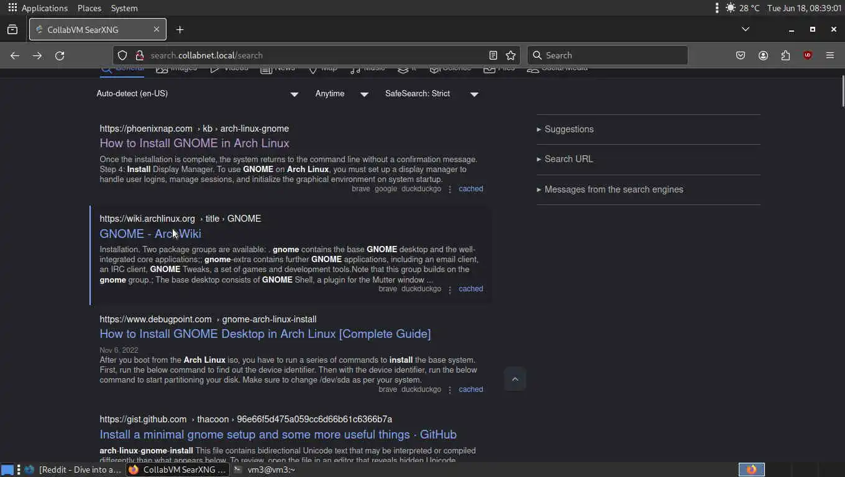Screen dimensions: 845x477
Task: Switch to Reddit - Dive into a... taskbar window
Action: 73,470
